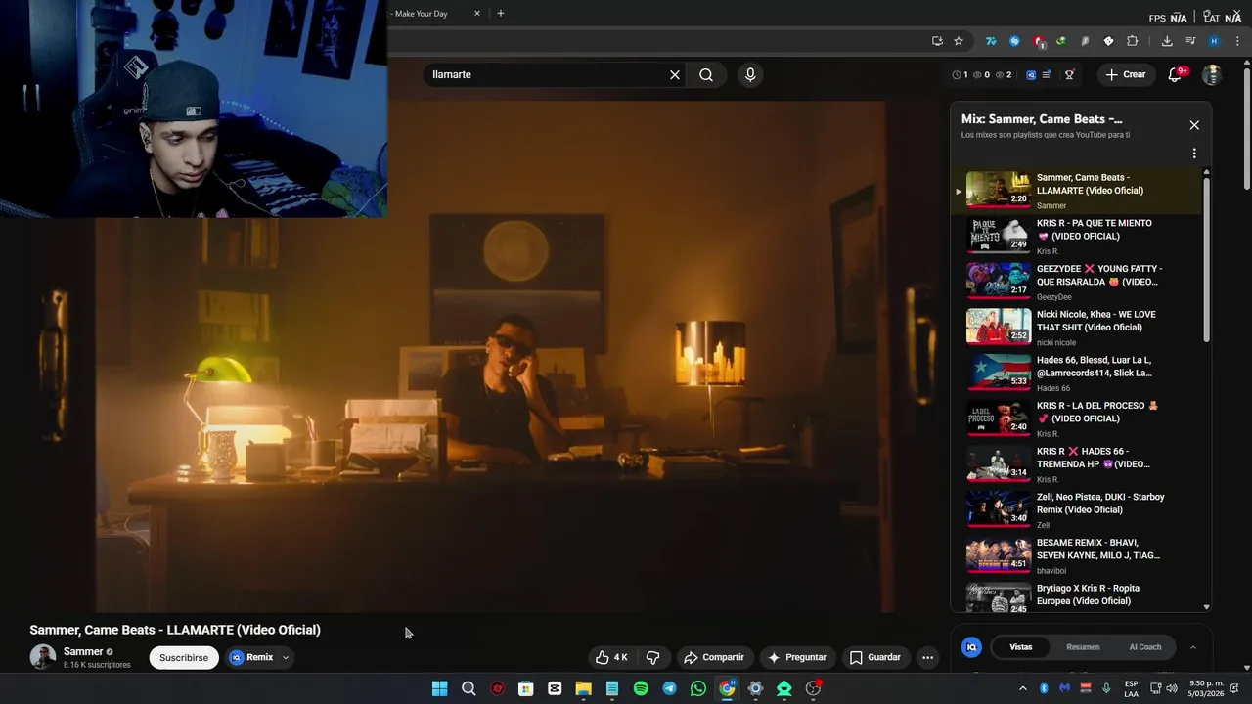Open WhatsApp from the taskbar
The width and height of the screenshot is (1252, 704).
coord(697,688)
